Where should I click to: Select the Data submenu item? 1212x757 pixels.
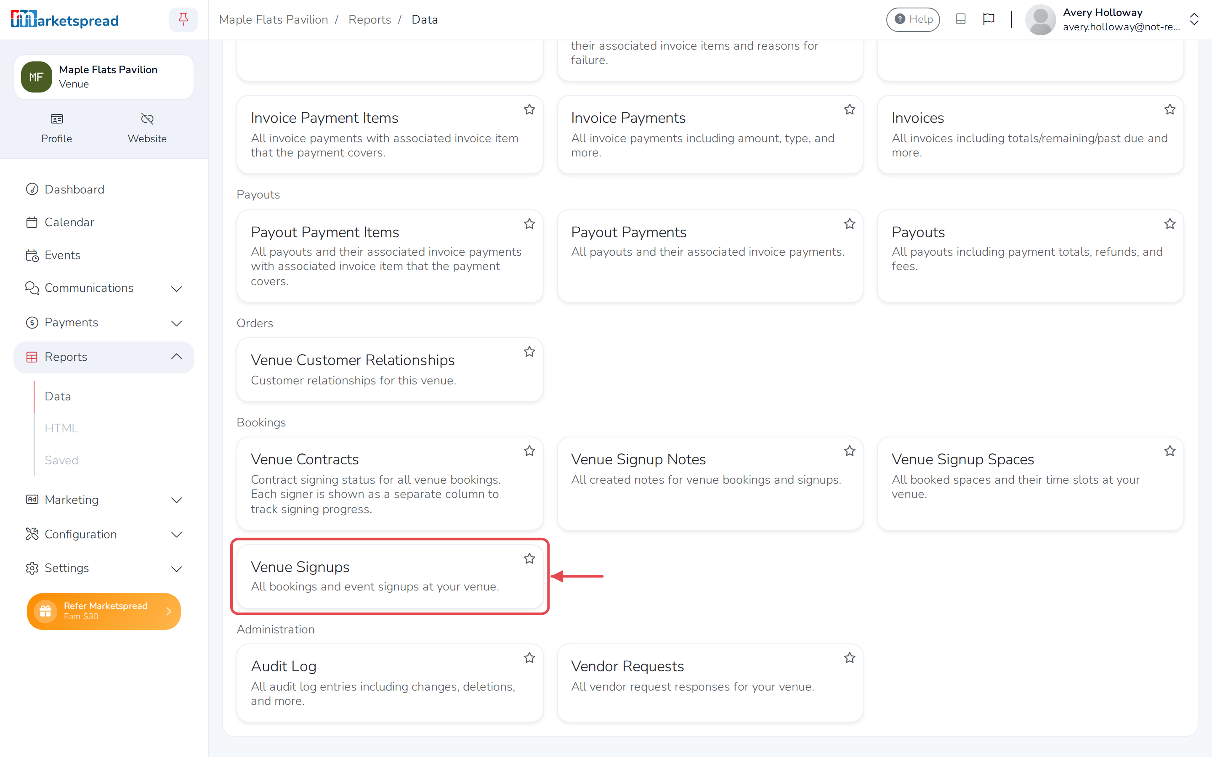[x=58, y=396]
